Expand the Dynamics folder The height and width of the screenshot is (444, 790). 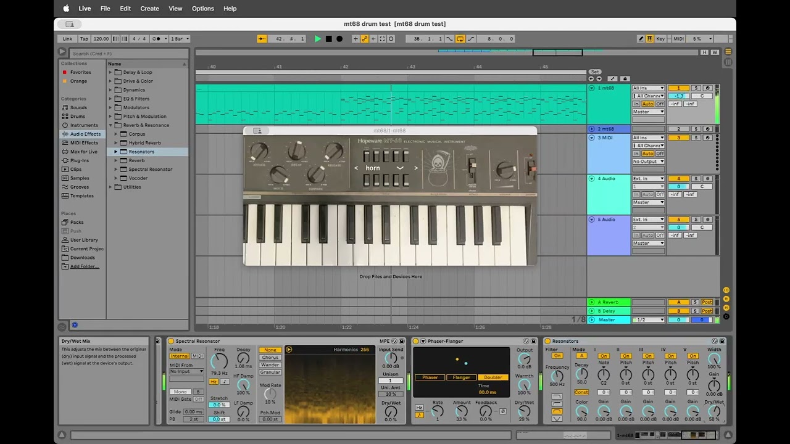111,90
